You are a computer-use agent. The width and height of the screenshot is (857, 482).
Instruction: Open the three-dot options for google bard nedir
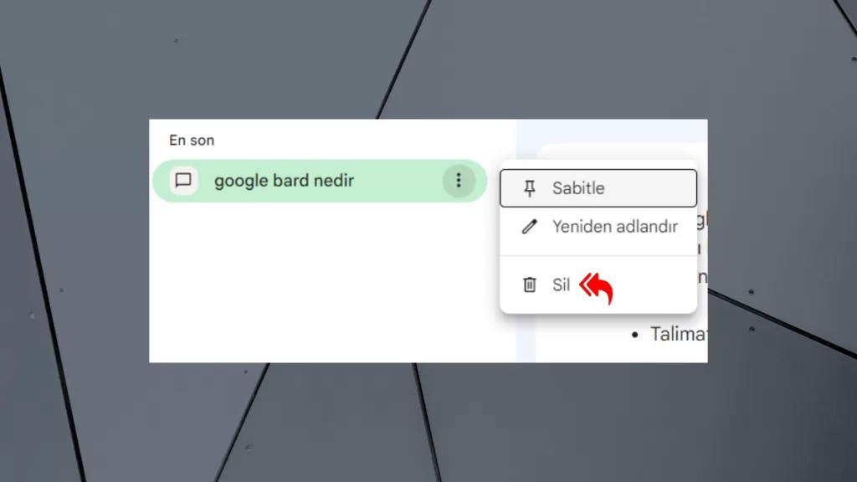click(x=459, y=181)
